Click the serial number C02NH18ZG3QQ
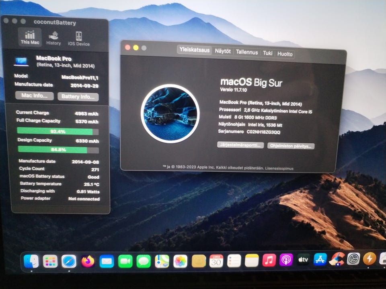The width and height of the screenshot is (386, 289). [263, 132]
